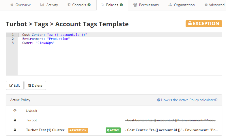
Task: Click the Policies sliders icon
Action: pos(102,5)
